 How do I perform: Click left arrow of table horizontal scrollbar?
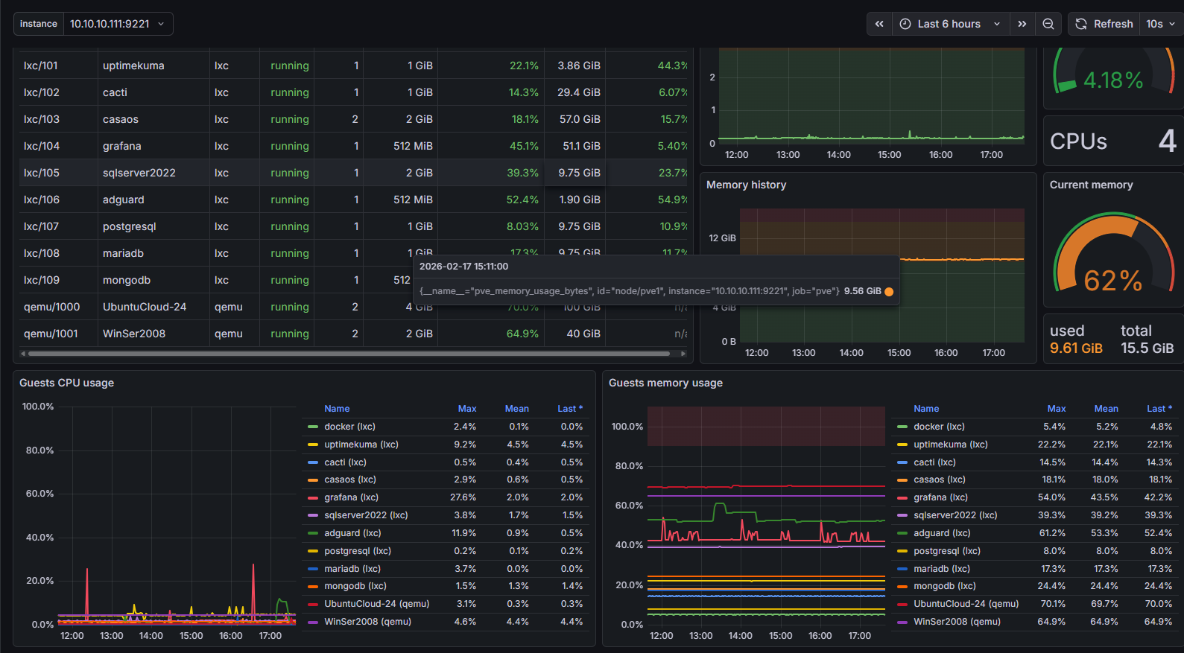[23, 354]
